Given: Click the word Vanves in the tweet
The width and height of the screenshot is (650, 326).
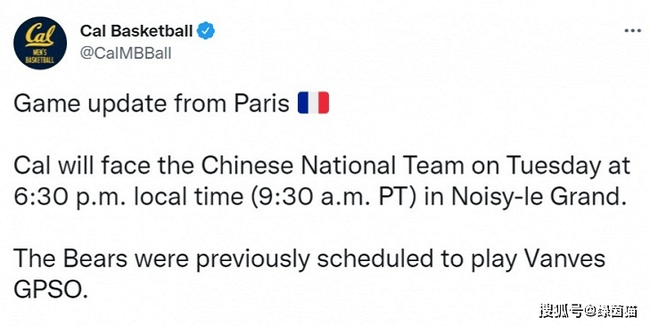Looking at the screenshot, I should pyautogui.click(x=563, y=259).
